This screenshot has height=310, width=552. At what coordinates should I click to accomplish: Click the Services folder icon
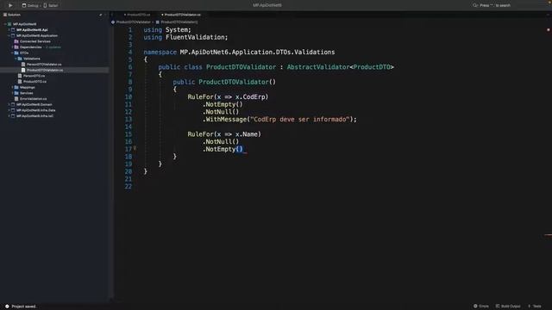pos(16,93)
